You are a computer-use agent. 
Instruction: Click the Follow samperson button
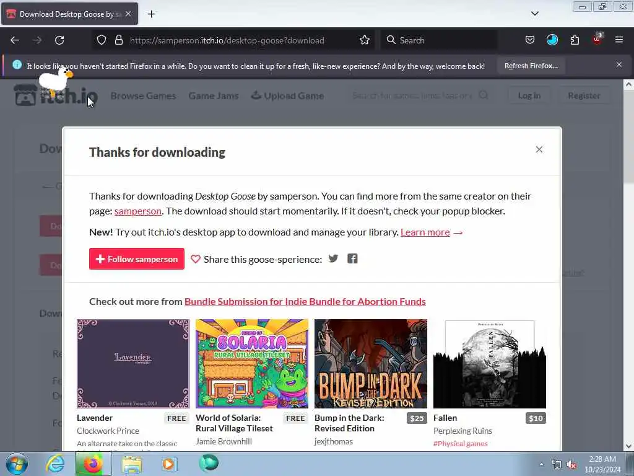tap(137, 258)
